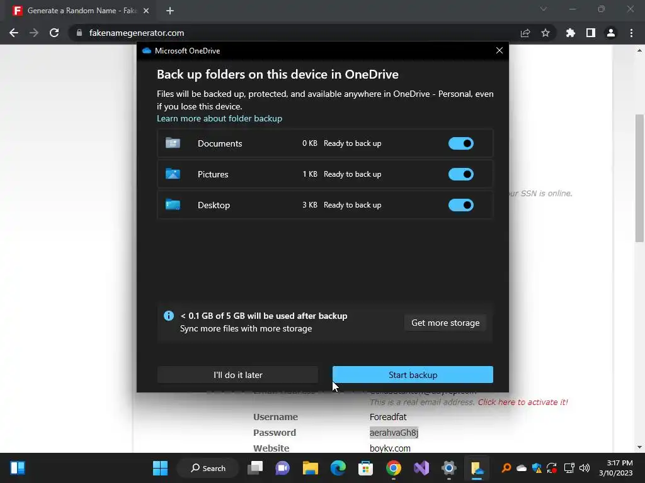
Task: Click the Pictures folder icon
Action: 173,174
